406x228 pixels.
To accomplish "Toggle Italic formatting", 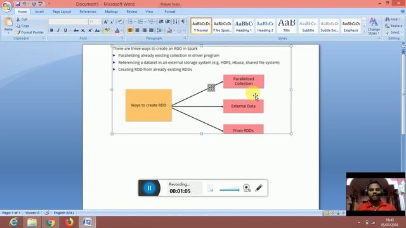I will [x=58, y=30].
